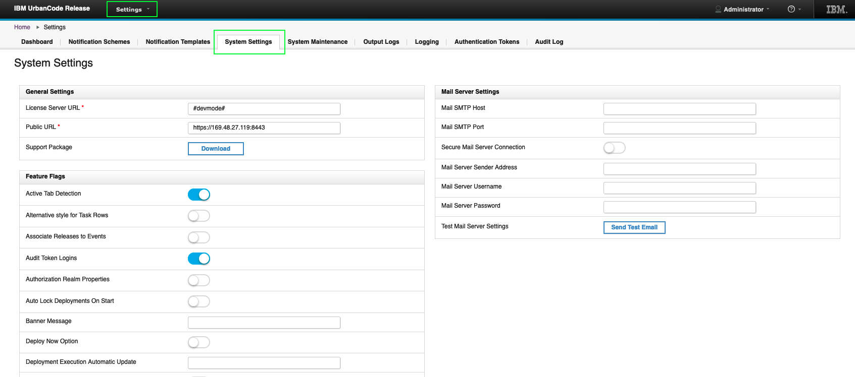Open the Logging tab

click(427, 42)
